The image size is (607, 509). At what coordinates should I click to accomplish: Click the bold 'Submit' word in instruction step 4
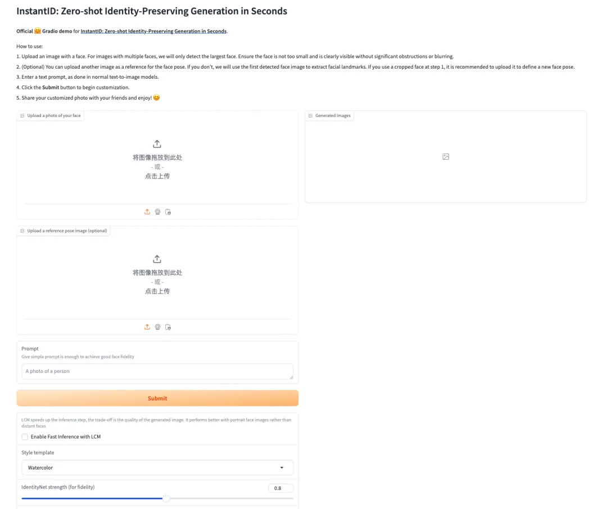pos(51,88)
